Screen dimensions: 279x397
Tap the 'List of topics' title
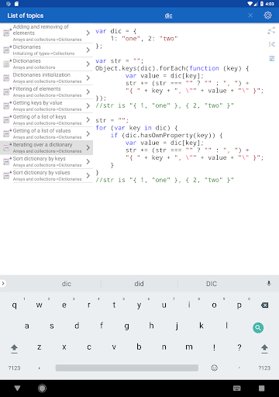pyautogui.click(x=26, y=16)
